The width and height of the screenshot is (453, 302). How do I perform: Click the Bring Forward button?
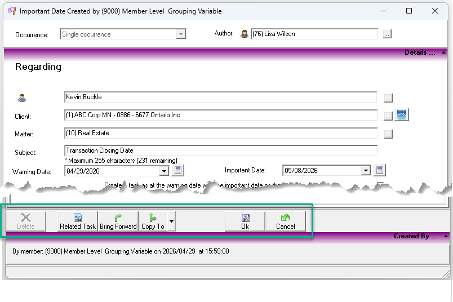click(x=118, y=221)
